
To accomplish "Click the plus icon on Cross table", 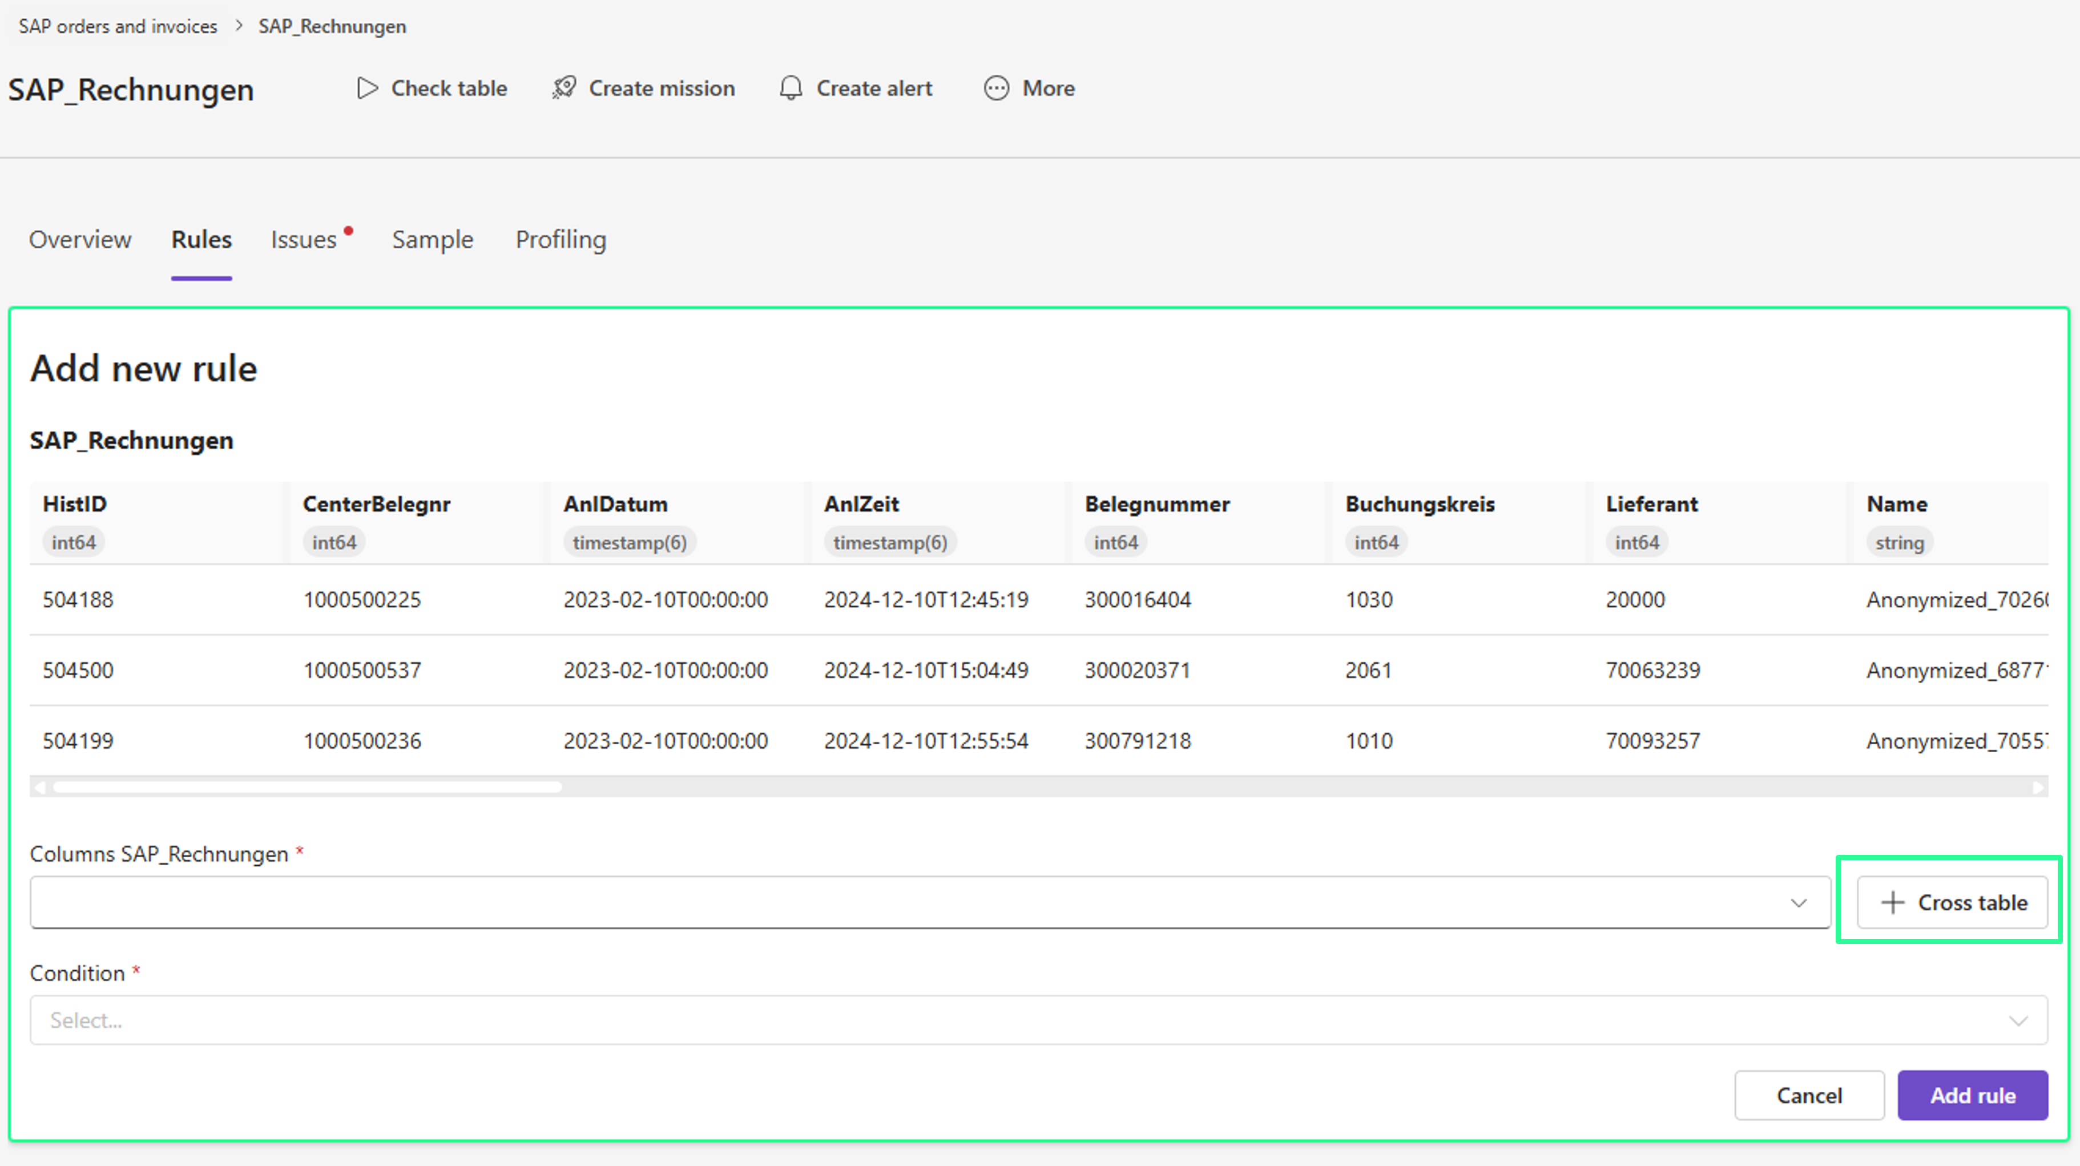I will coord(1893,903).
